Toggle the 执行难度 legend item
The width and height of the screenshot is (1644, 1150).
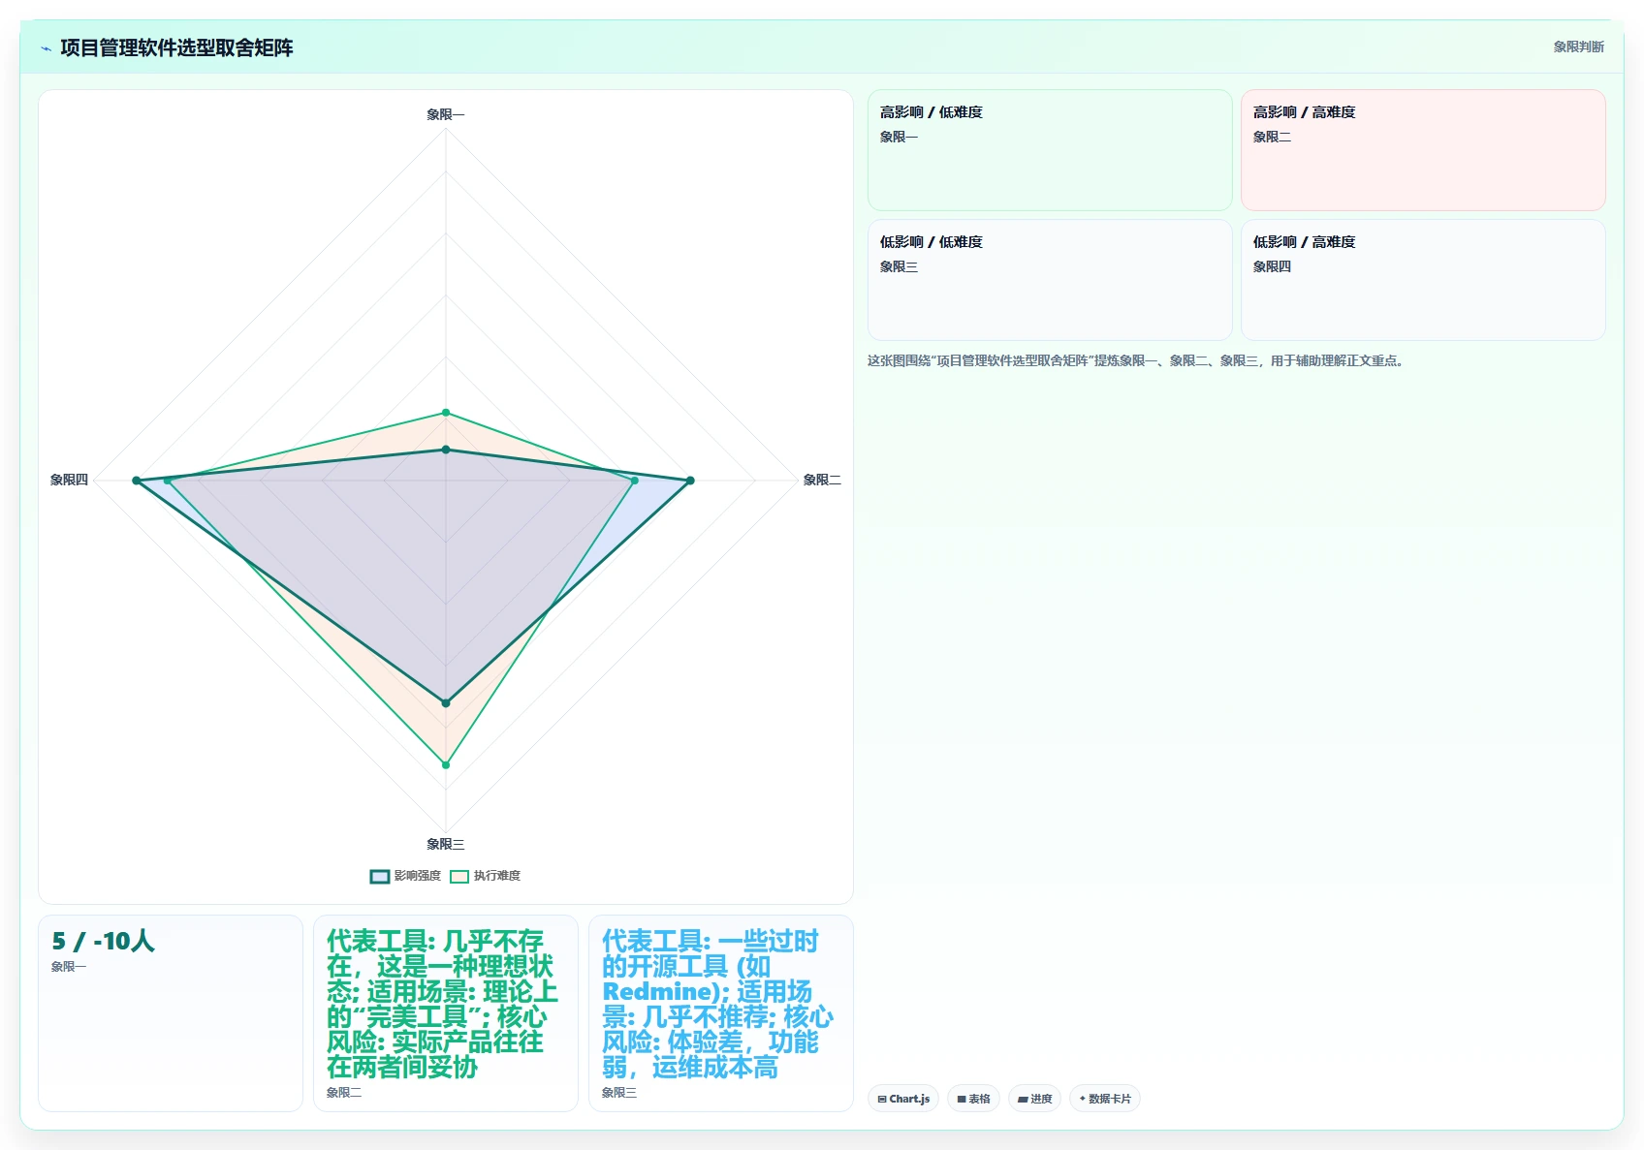(486, 876)
